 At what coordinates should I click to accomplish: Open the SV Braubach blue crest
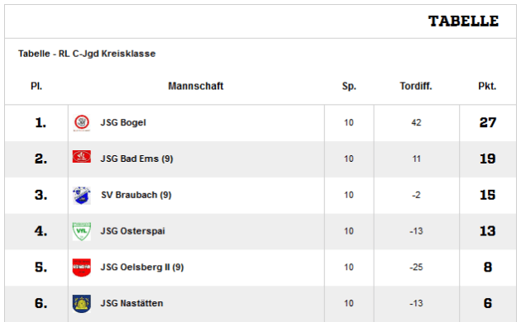point(82,196)
